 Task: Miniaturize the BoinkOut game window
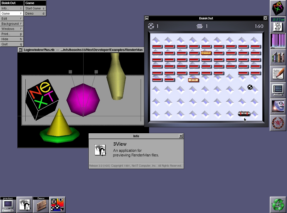147,18
